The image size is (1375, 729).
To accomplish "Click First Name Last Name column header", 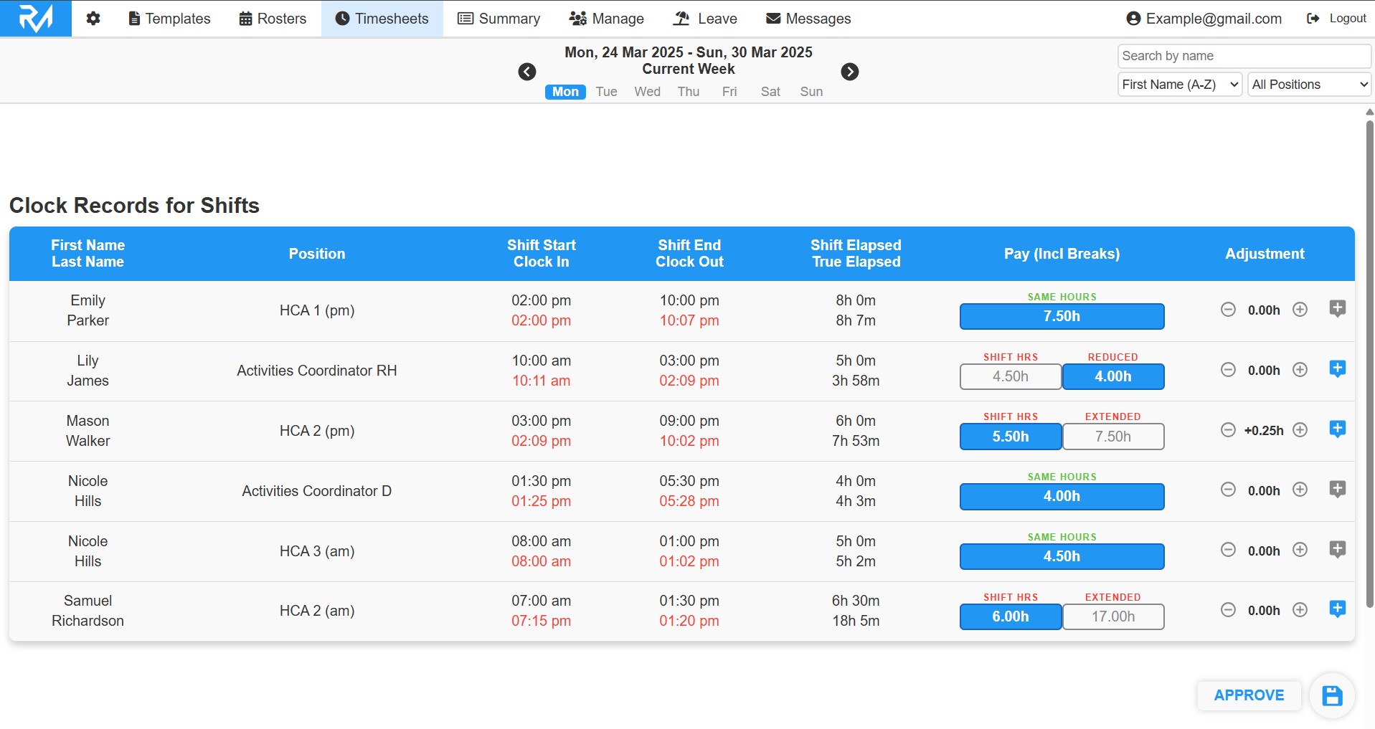I will point(88,254).
